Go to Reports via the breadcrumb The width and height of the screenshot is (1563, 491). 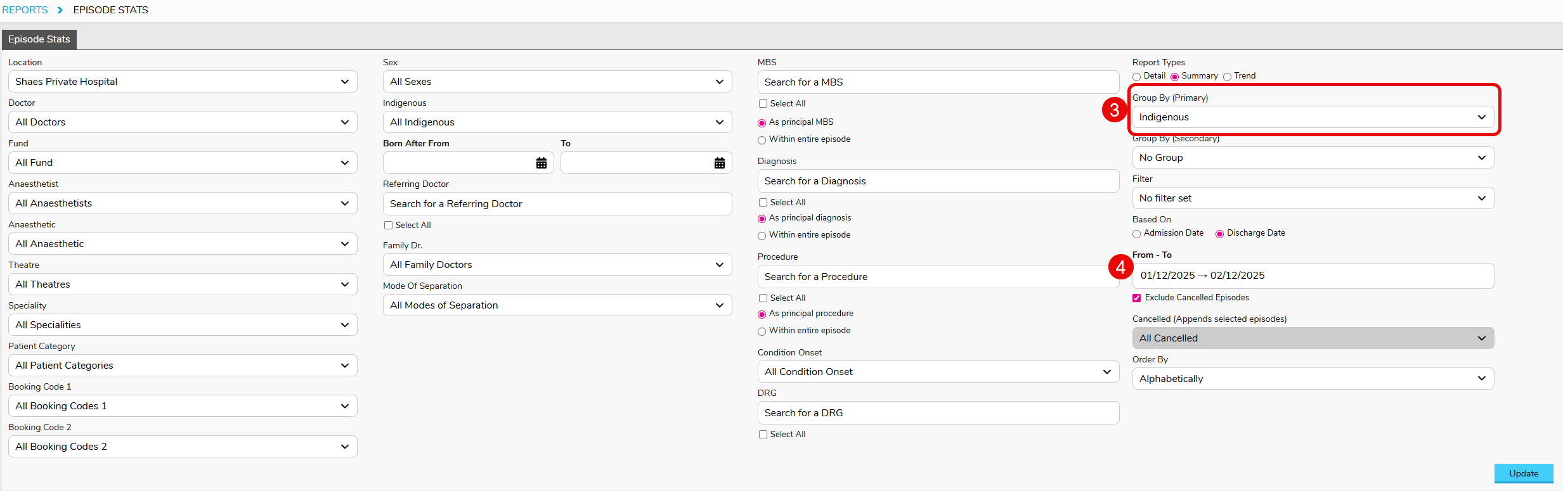[x=25, y=10]
